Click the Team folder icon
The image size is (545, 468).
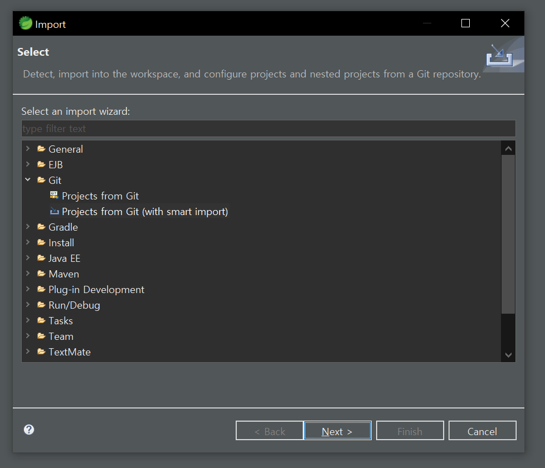(41, 337)
